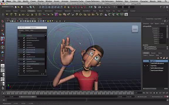Create a polygon plane from the shelf
Screen dimensions: 169x105
coord(23,14)
